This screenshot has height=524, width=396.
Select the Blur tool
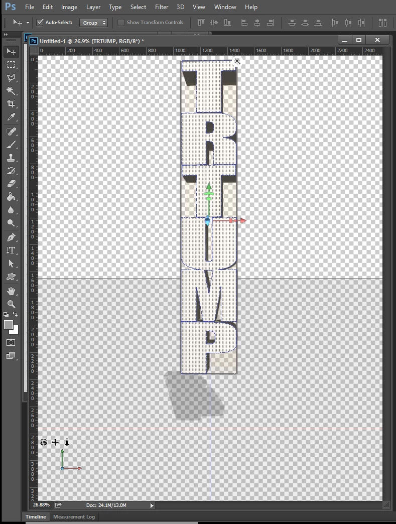pos(11,210)
